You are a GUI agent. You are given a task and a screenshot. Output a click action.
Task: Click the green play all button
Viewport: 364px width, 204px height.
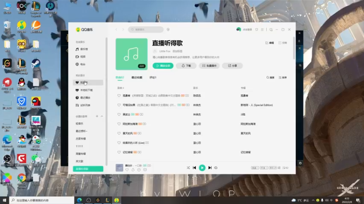[x=163, y=66]
